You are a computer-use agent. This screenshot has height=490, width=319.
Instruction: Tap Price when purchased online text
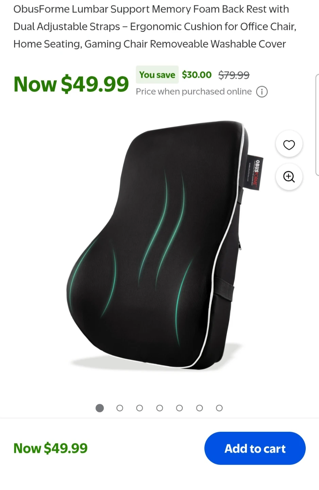click(194, 92)
